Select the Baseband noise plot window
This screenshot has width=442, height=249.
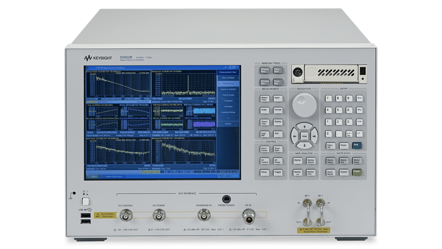pos(183,153)
